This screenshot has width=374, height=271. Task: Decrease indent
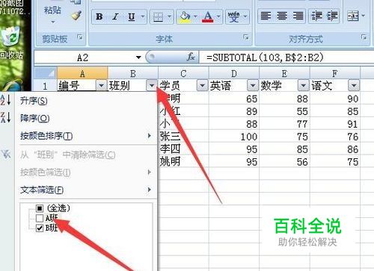[x=317, y=16]
